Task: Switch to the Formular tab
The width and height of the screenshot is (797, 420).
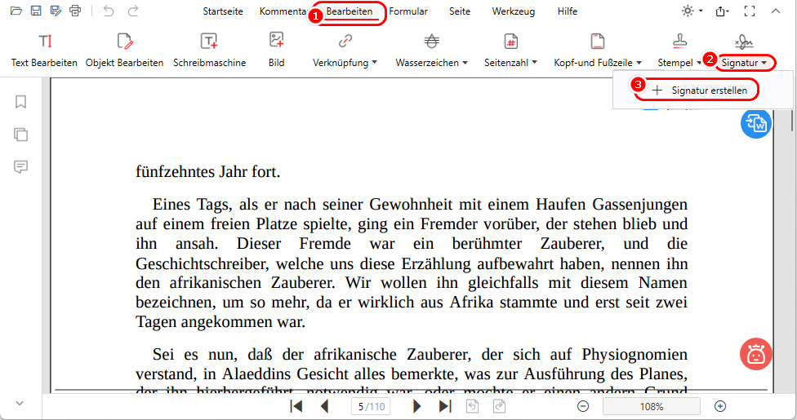Action: (x=408, y=11)
